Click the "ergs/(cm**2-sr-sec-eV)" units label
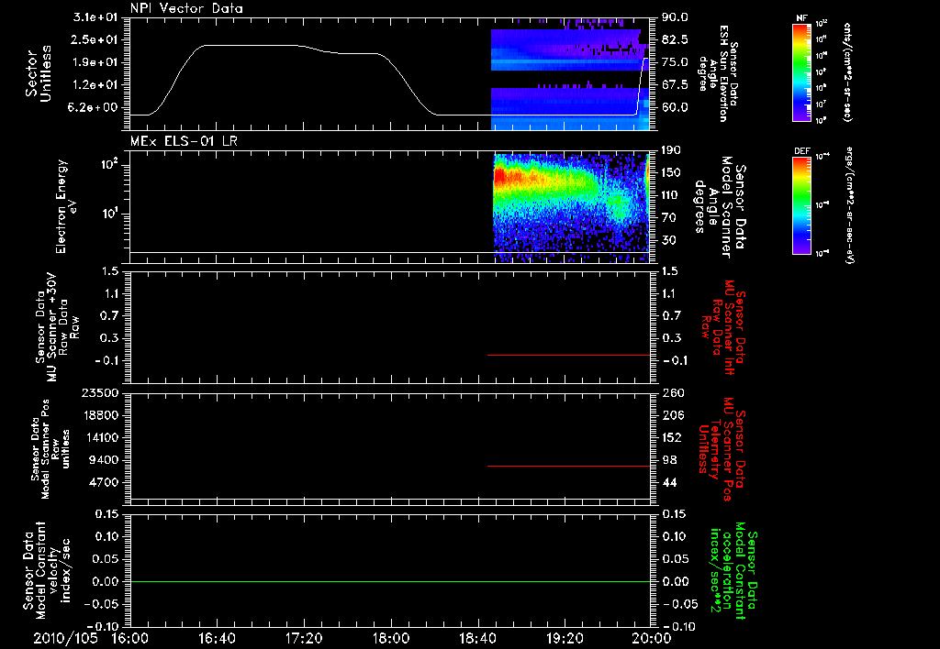Screen dimensions: 940x649 [849, 205]
